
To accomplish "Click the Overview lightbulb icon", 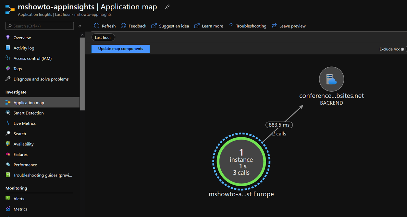I will pyautogui.click(x=8, y=38).
